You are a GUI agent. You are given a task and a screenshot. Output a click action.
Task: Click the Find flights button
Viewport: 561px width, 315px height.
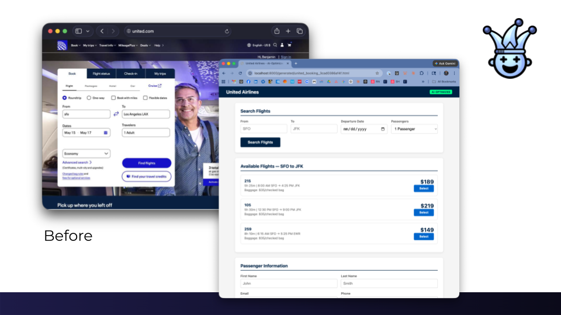(146, 163)
